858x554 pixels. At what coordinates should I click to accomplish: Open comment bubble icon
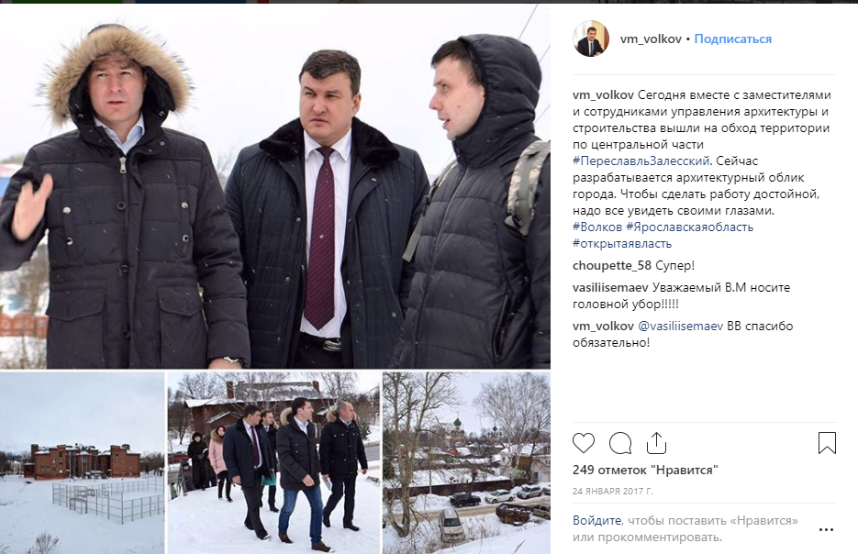(x=620, y=443)
